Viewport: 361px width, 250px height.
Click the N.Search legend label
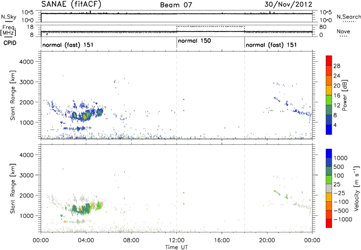[x=349, y=17]
